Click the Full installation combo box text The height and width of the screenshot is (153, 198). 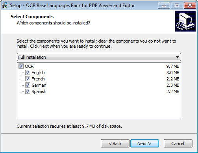click(32, 57)
